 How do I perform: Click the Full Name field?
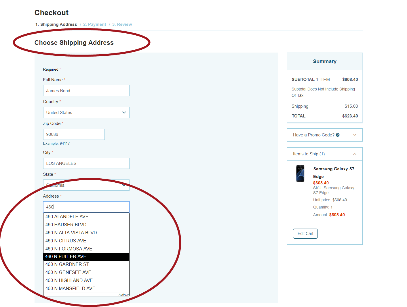click(x=86, y=91)
